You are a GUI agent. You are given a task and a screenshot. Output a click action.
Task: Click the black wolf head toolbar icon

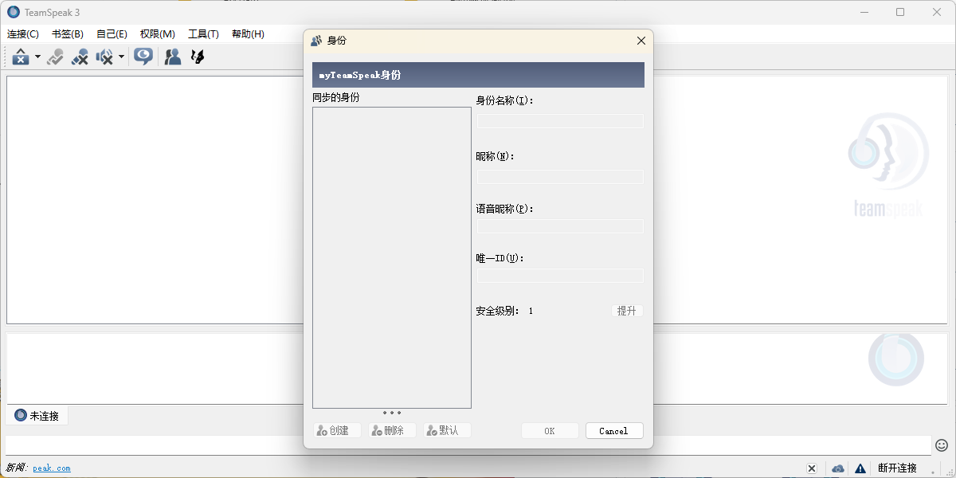[x=198, y=57]
